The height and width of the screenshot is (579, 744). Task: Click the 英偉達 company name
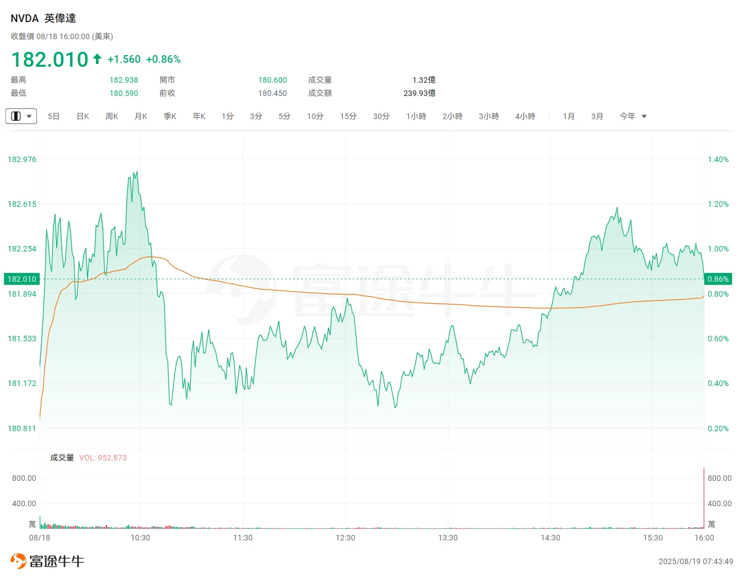[61, 18]
